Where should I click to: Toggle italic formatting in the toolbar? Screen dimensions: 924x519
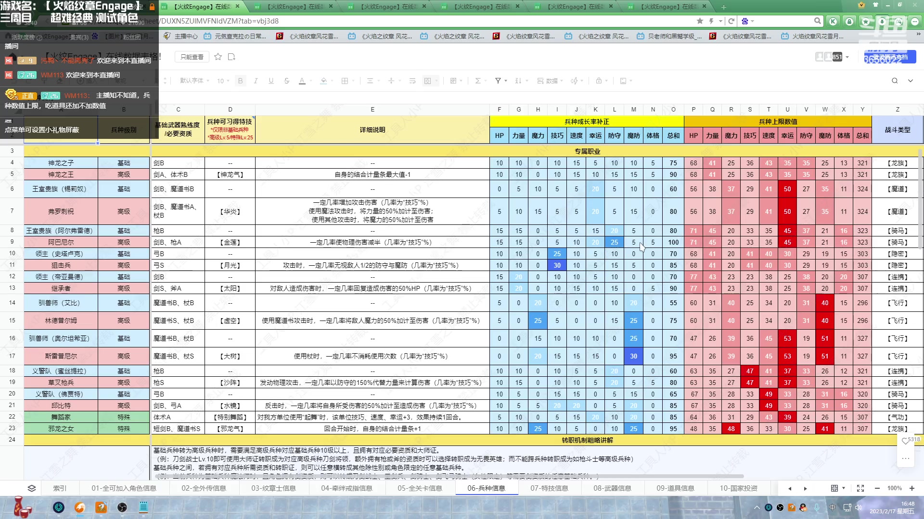(256, 81)
